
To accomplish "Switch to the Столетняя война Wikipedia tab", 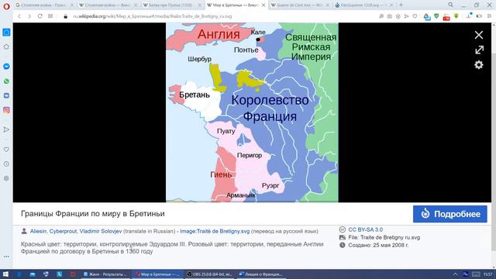I will tap(108, 5).
